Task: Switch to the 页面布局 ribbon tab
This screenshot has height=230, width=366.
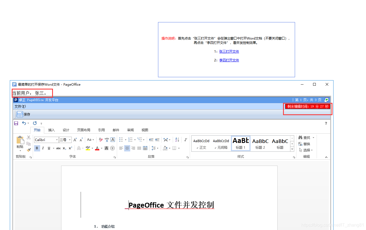Action: [x=84, y=130]
